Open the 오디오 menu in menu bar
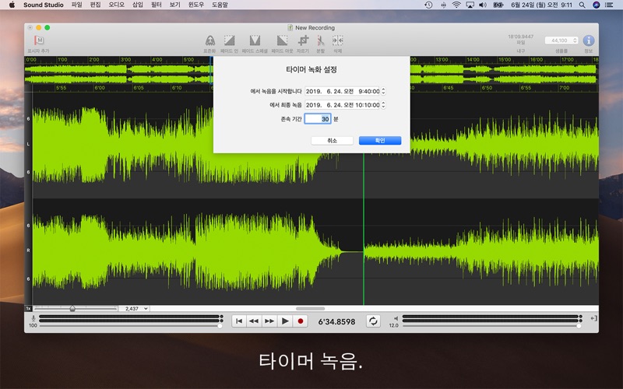The height and width of the screenshot is (389, 623). [x=116, y=5]
